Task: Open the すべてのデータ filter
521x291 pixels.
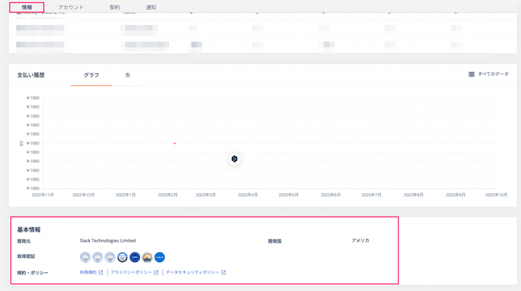Action: point(493,74)
